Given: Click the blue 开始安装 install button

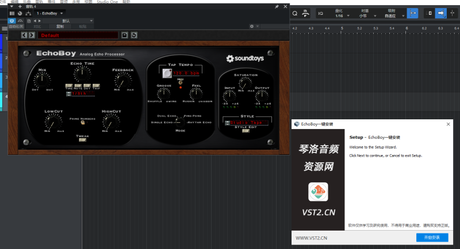Looking at the screenshot, I should coord(432,237).
